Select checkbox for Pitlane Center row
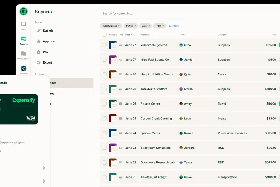This screenshot has width=280, height=187. (104, 104)
